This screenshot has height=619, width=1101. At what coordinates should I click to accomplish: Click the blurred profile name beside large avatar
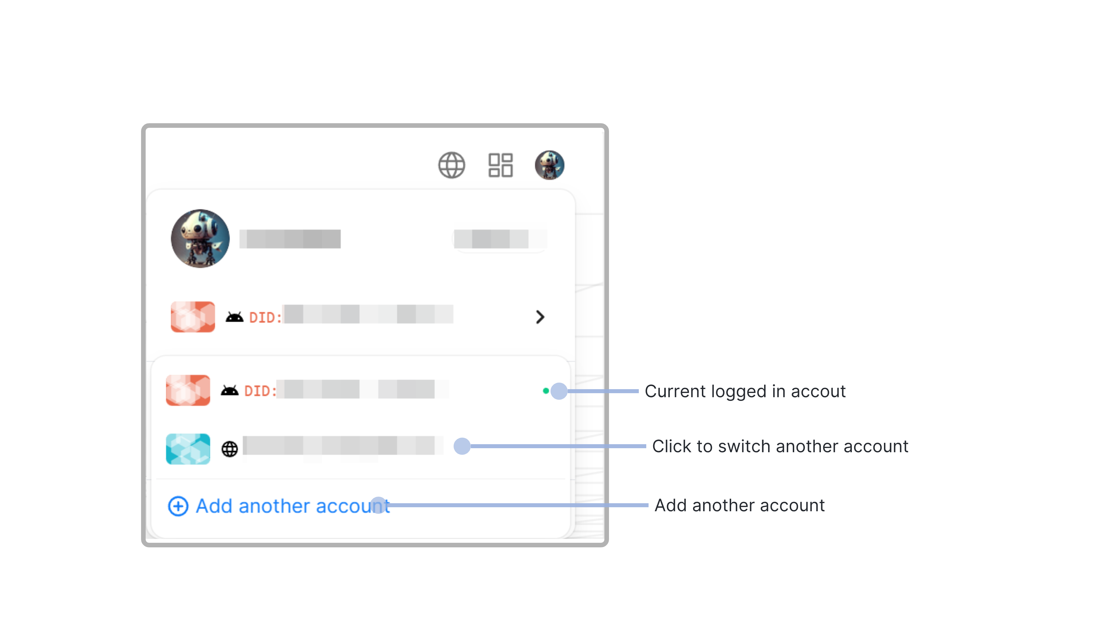coord(290,239)
